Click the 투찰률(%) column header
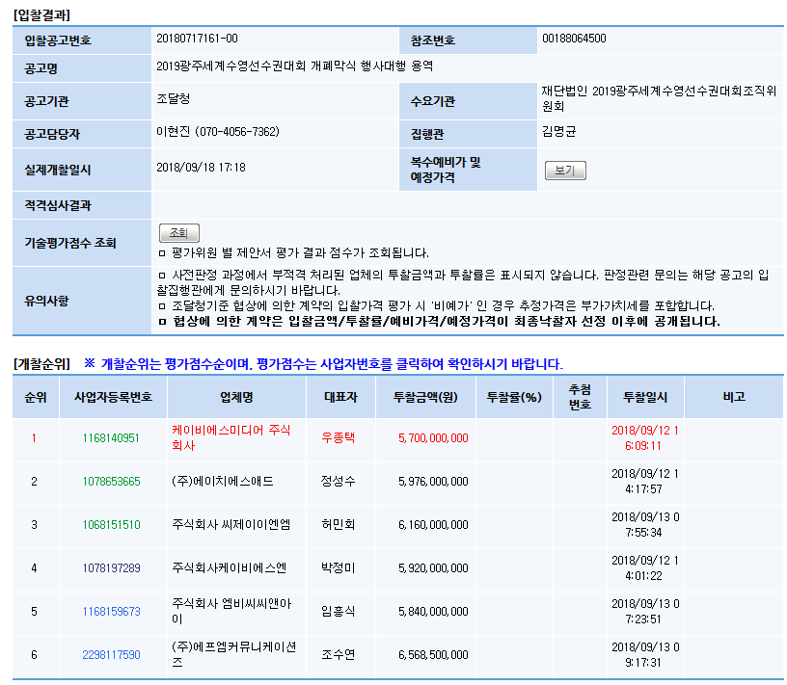Viewport: 787px width, 685px height. [514, 397]
